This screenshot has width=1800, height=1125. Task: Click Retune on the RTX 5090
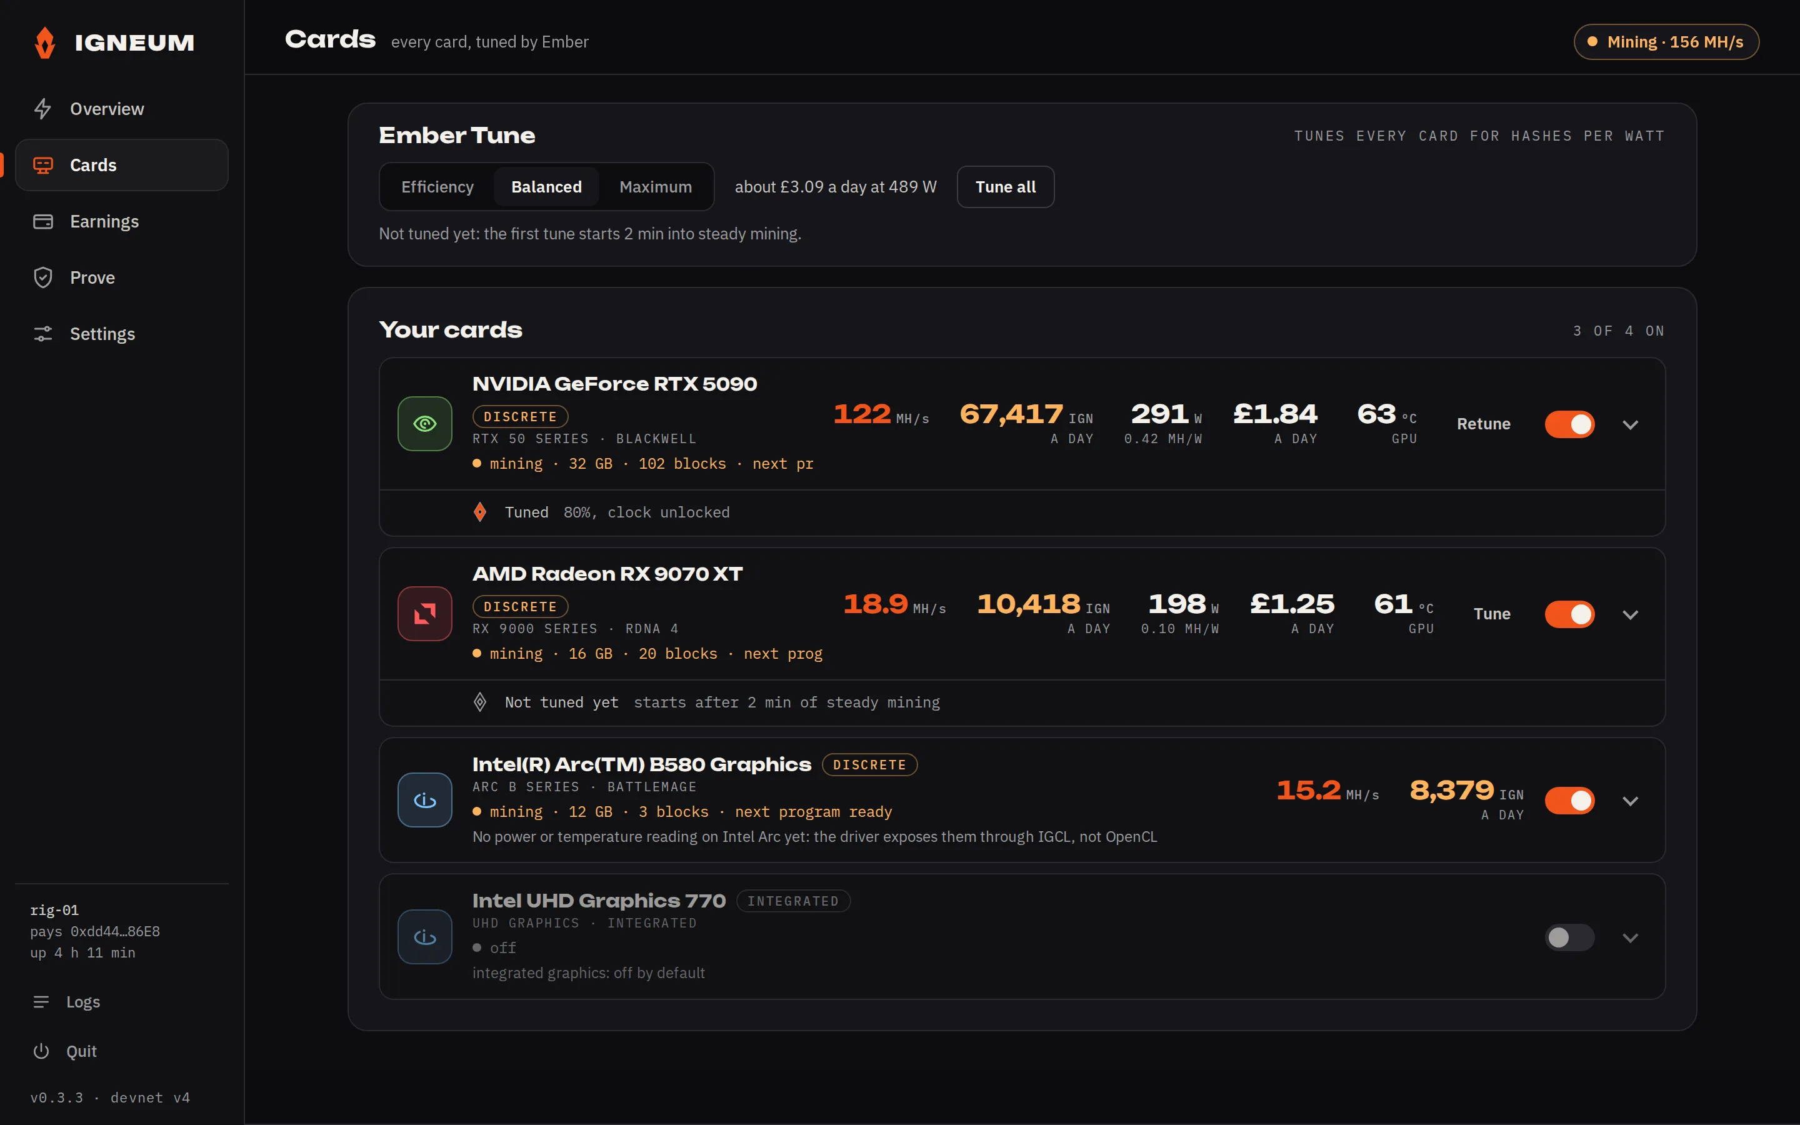pyautogui.click(x=1483, y=424)
